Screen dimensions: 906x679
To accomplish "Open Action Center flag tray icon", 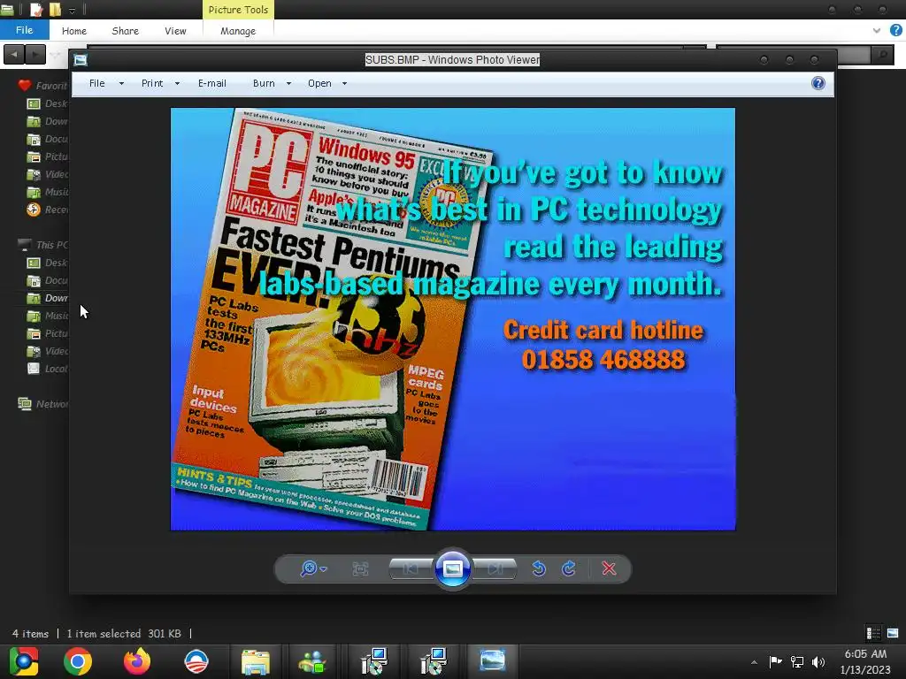I will tap(775, 661).
